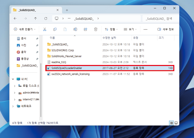Click the SolidSQUADLoaderEnabler registry file icon
The image size is (194, 138).
49,68
